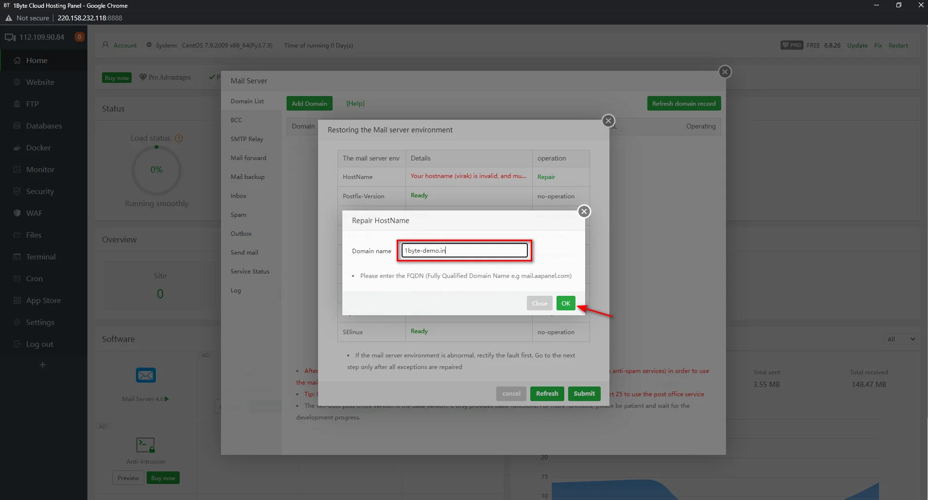Click OK in Repair HostName dialog
The width and height of the screenshot is (928, 500).
click(566, 303)
